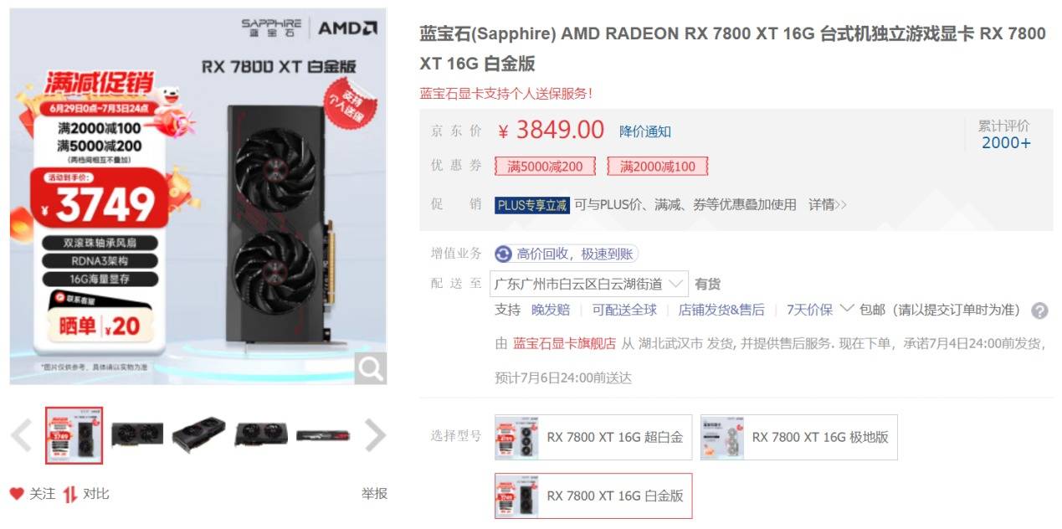View the 2000+ cumulative reviews
Image resolution: width=1062 pixels, height=529 pixels.
tap(1006, 142)
